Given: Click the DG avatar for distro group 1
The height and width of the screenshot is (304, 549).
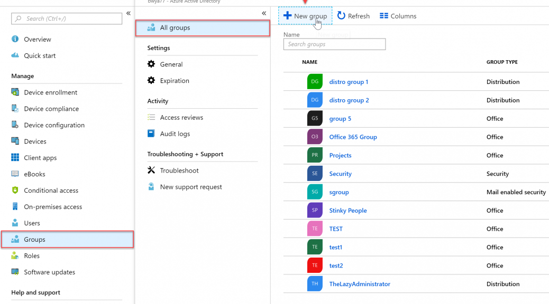Looking at the screenshot, I should tap(315, 81).
